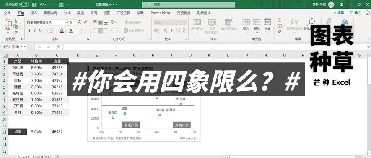The height and width of the screenshot is (158, 371).
Task: Switch to the 视图 tab
Action: pyautogui.click(x=107, y=13)
